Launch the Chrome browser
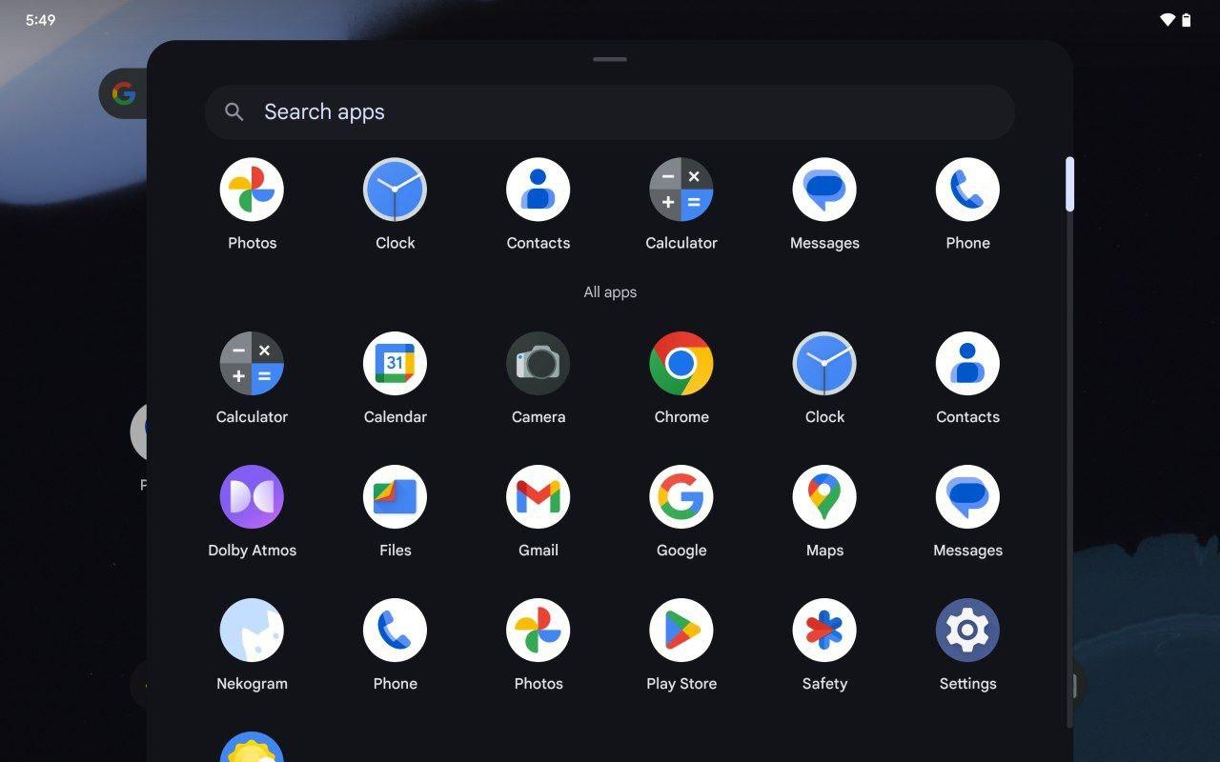Image resolution: width=1220 pixels, height=762 pixels. (681, 363)
